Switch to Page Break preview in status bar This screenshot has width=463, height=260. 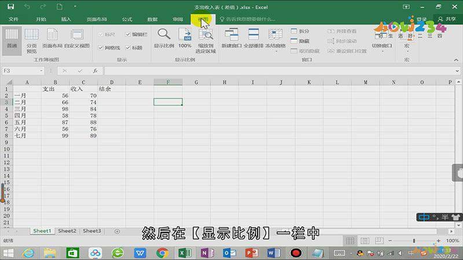point(379,241)
